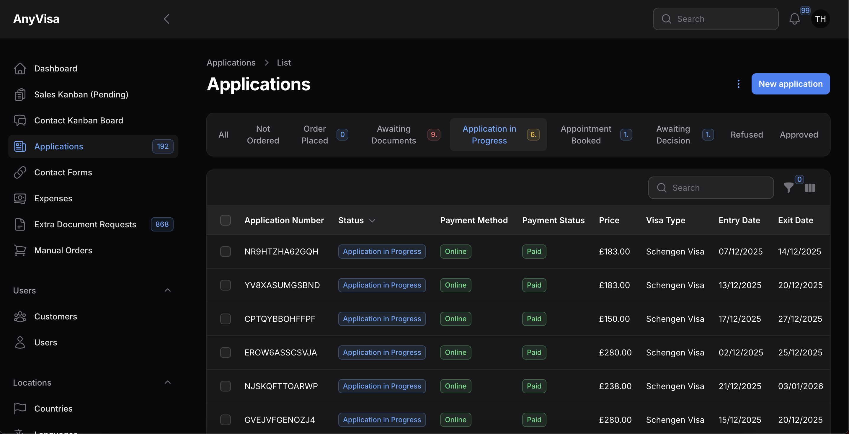Click the Manual Orders cart icon

pos(20,250)
